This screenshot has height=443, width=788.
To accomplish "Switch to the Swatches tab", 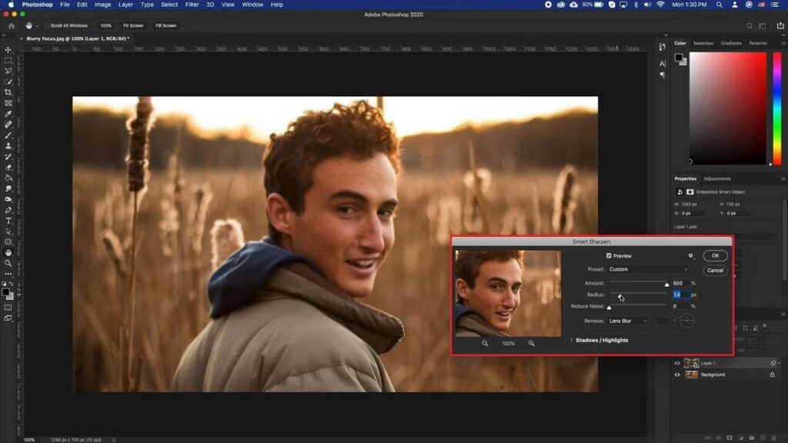I will coord(703,43).
